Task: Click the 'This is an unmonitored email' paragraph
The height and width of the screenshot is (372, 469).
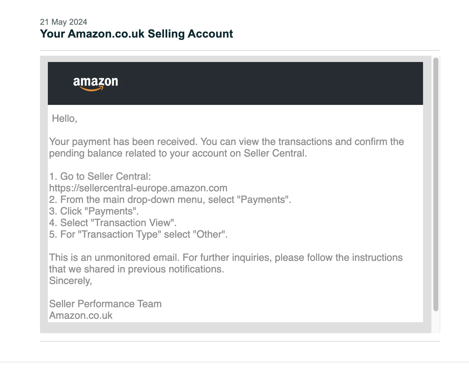Action: [x=226, y=263]
